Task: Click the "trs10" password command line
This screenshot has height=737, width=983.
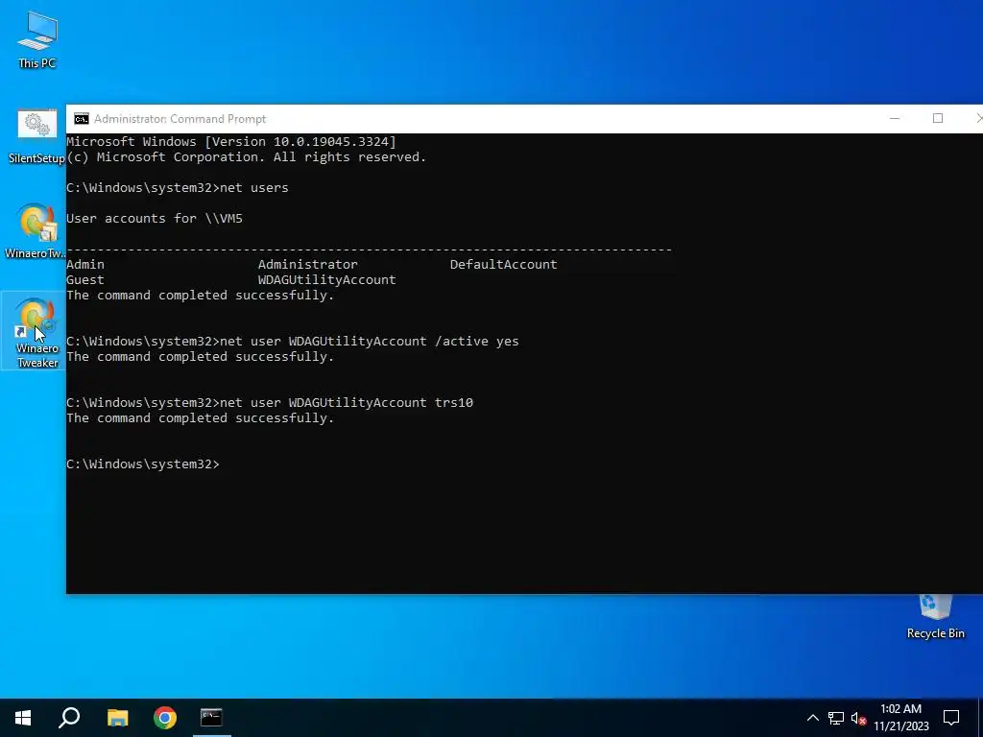Action: click(x=270, y=402)
